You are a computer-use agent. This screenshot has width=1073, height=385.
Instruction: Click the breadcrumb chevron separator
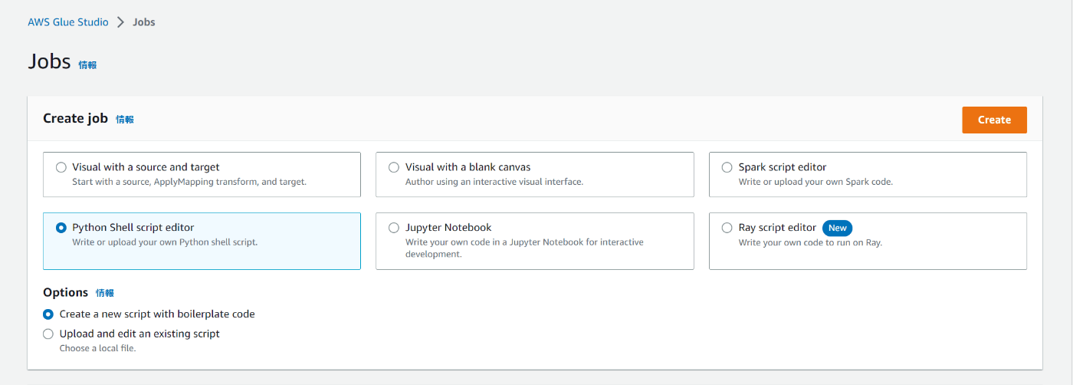(x=120, y=22)
